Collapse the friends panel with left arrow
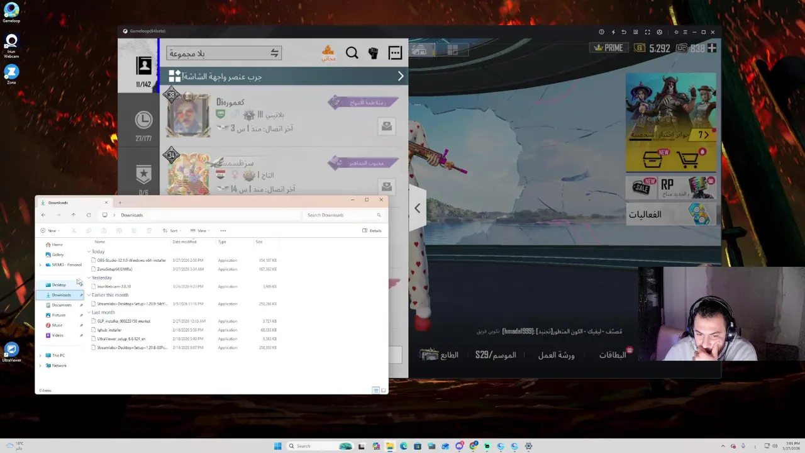The width and height of the screenshot is (805, 453). click(x=417, y=208)
